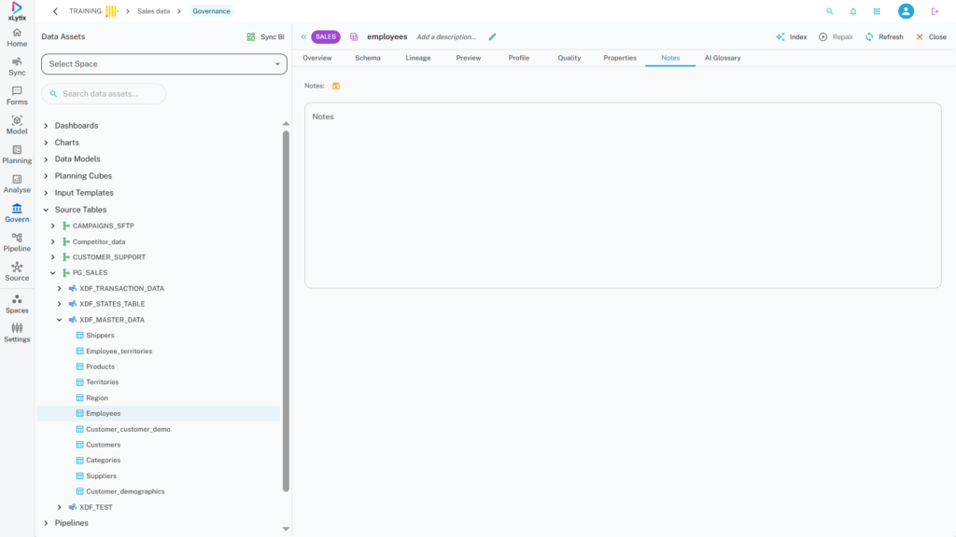The image size is (956, 537).
Task: Switch to the Lineage tab
Action: click(418, 58)
